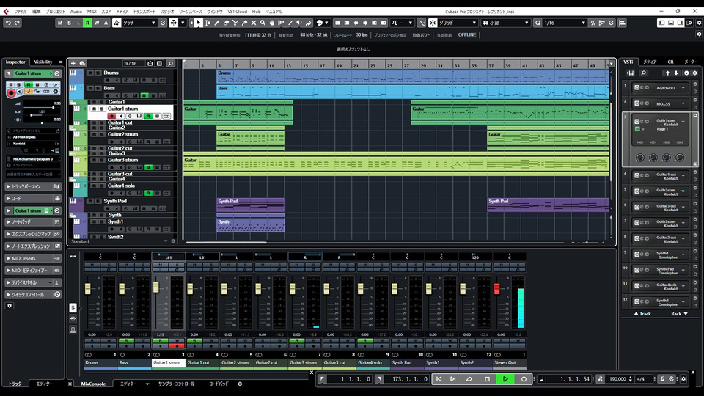This screenshot has width=704, height=396.
Task: Click the Rack button in VSTi panel
Action: pos(676,313)
